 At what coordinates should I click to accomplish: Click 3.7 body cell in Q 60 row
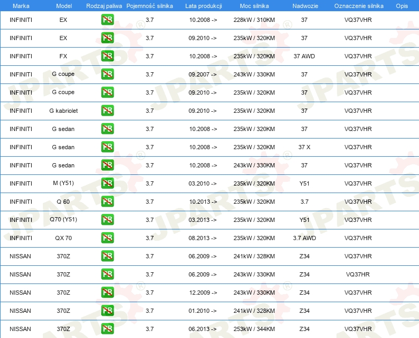[x=304, y=202]
